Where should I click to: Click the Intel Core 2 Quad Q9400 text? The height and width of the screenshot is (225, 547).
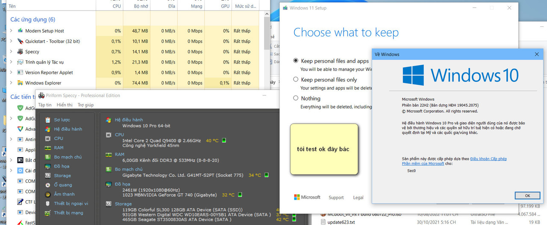pyautogui.click(x=162, y=140)
